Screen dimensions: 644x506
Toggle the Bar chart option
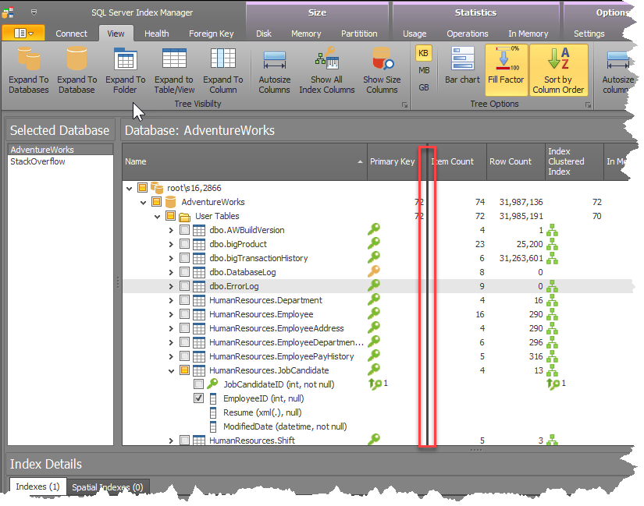coord(462,59)
